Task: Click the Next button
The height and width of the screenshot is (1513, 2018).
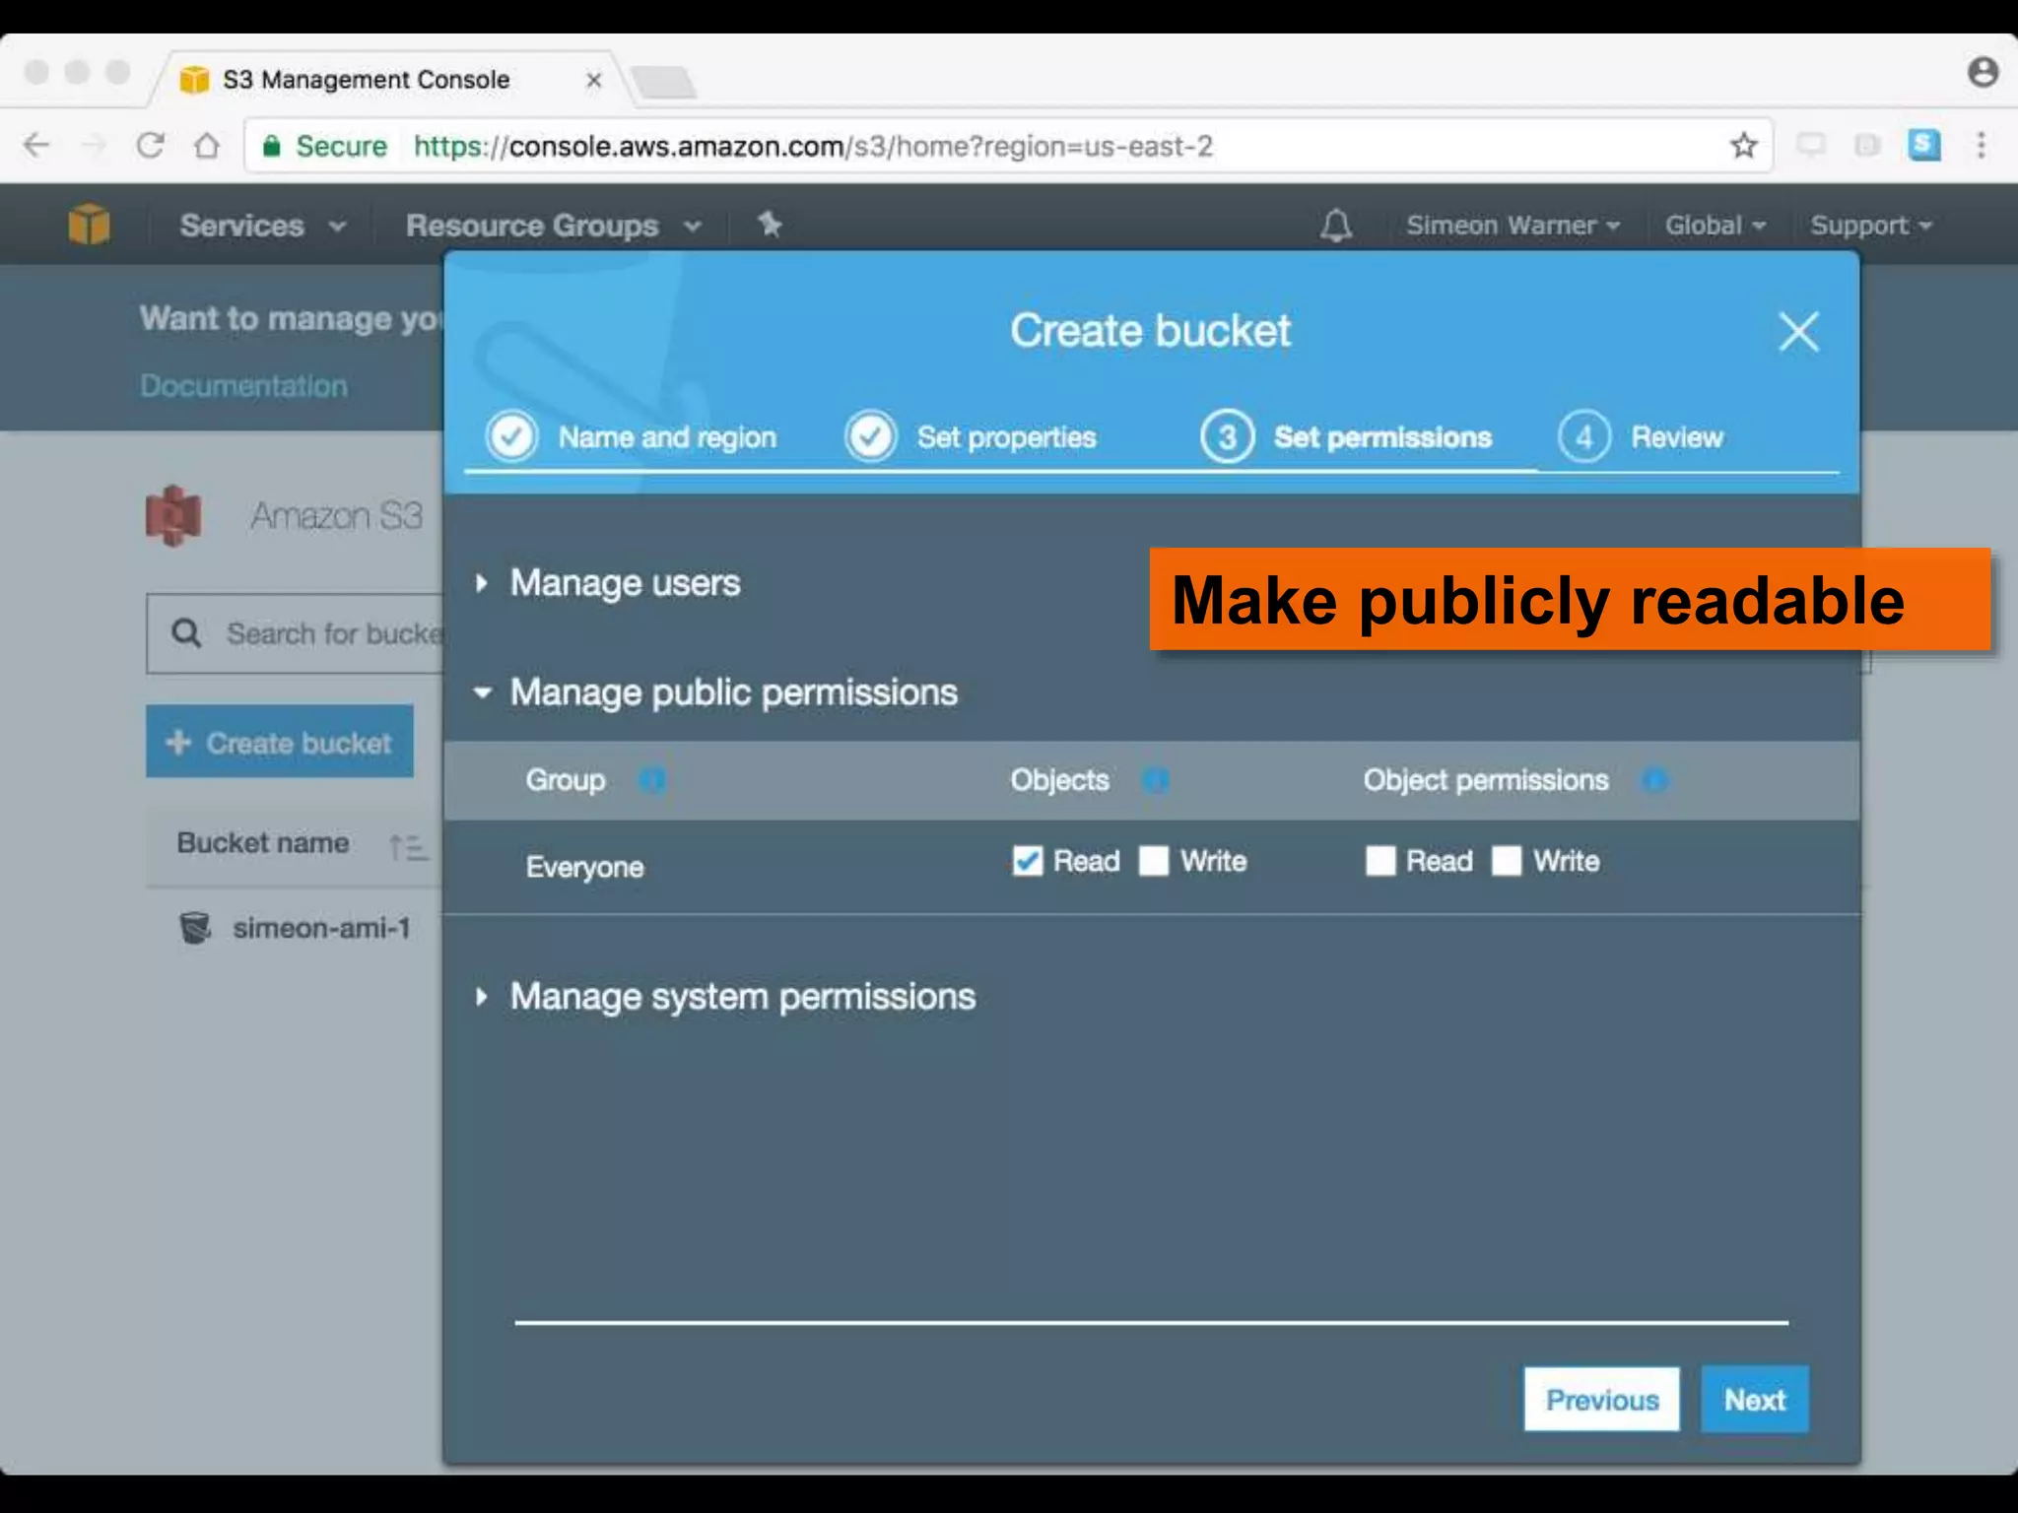Action: point(1755,1400)
